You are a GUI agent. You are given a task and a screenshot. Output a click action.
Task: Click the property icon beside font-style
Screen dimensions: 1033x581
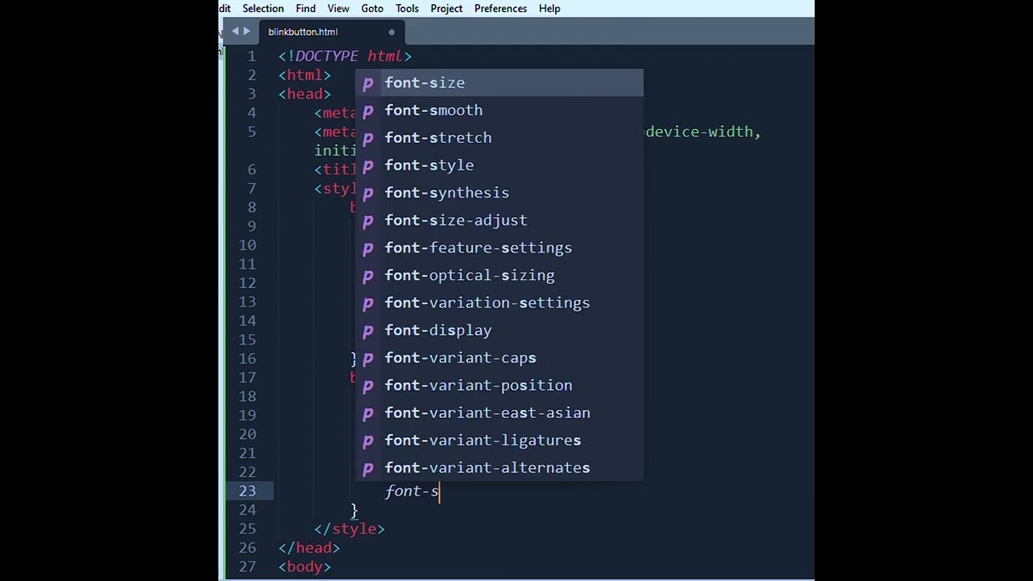(x=368, y=165)
